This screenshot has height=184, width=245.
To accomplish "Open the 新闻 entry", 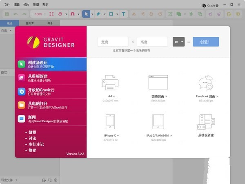I will tap(51, 119).
